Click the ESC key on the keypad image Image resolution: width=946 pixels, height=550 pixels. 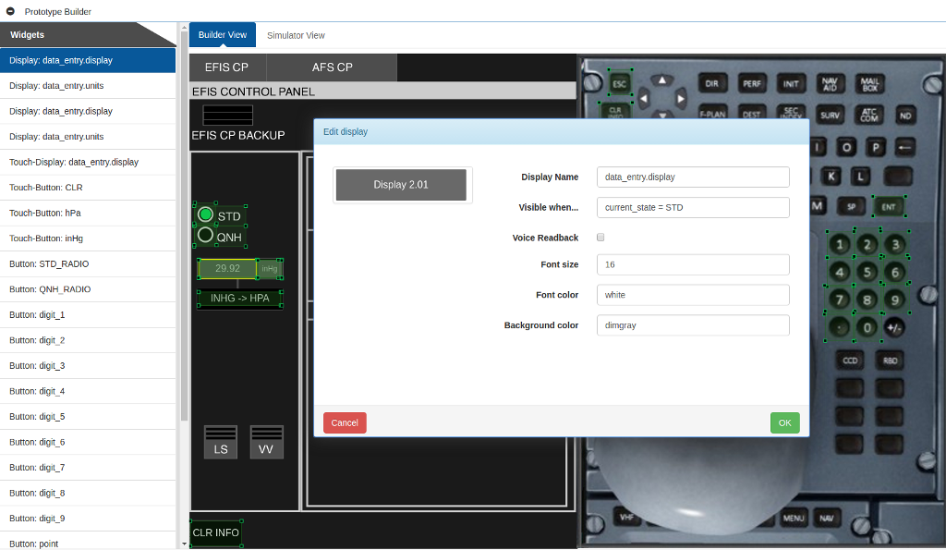pyautogui.click(x=620, y=83)
